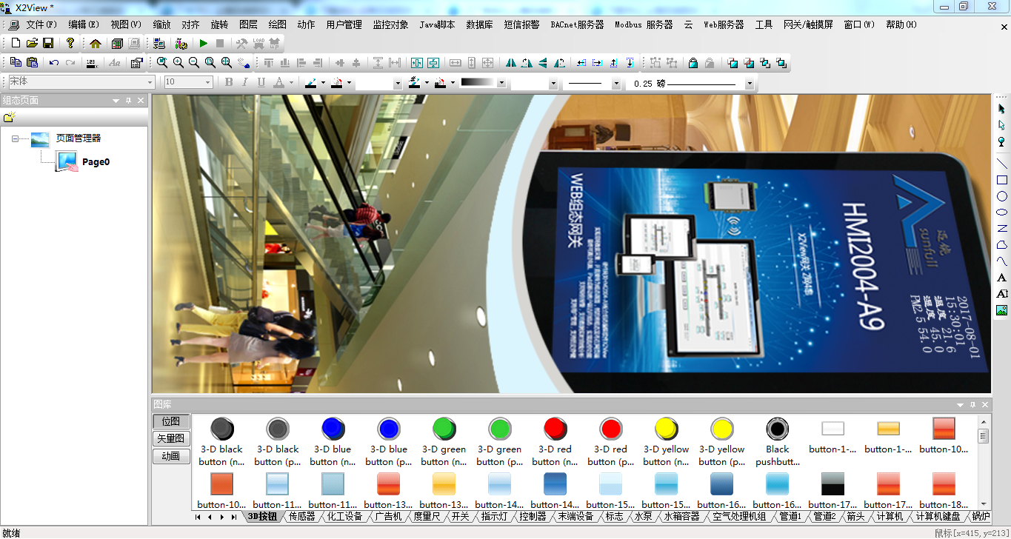Flip horizontally using the mirror triangles icon
1011x539 pixels.
coord(511,63)
